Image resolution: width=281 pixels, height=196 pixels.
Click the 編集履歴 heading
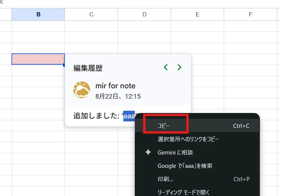[x=88, y=68]
